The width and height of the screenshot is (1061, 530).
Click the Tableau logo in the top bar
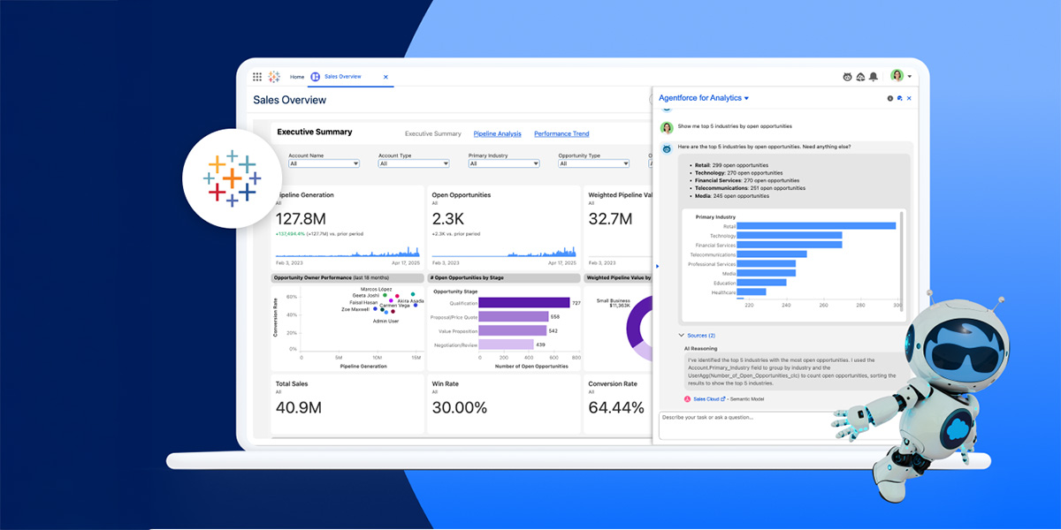click(274, 77)
